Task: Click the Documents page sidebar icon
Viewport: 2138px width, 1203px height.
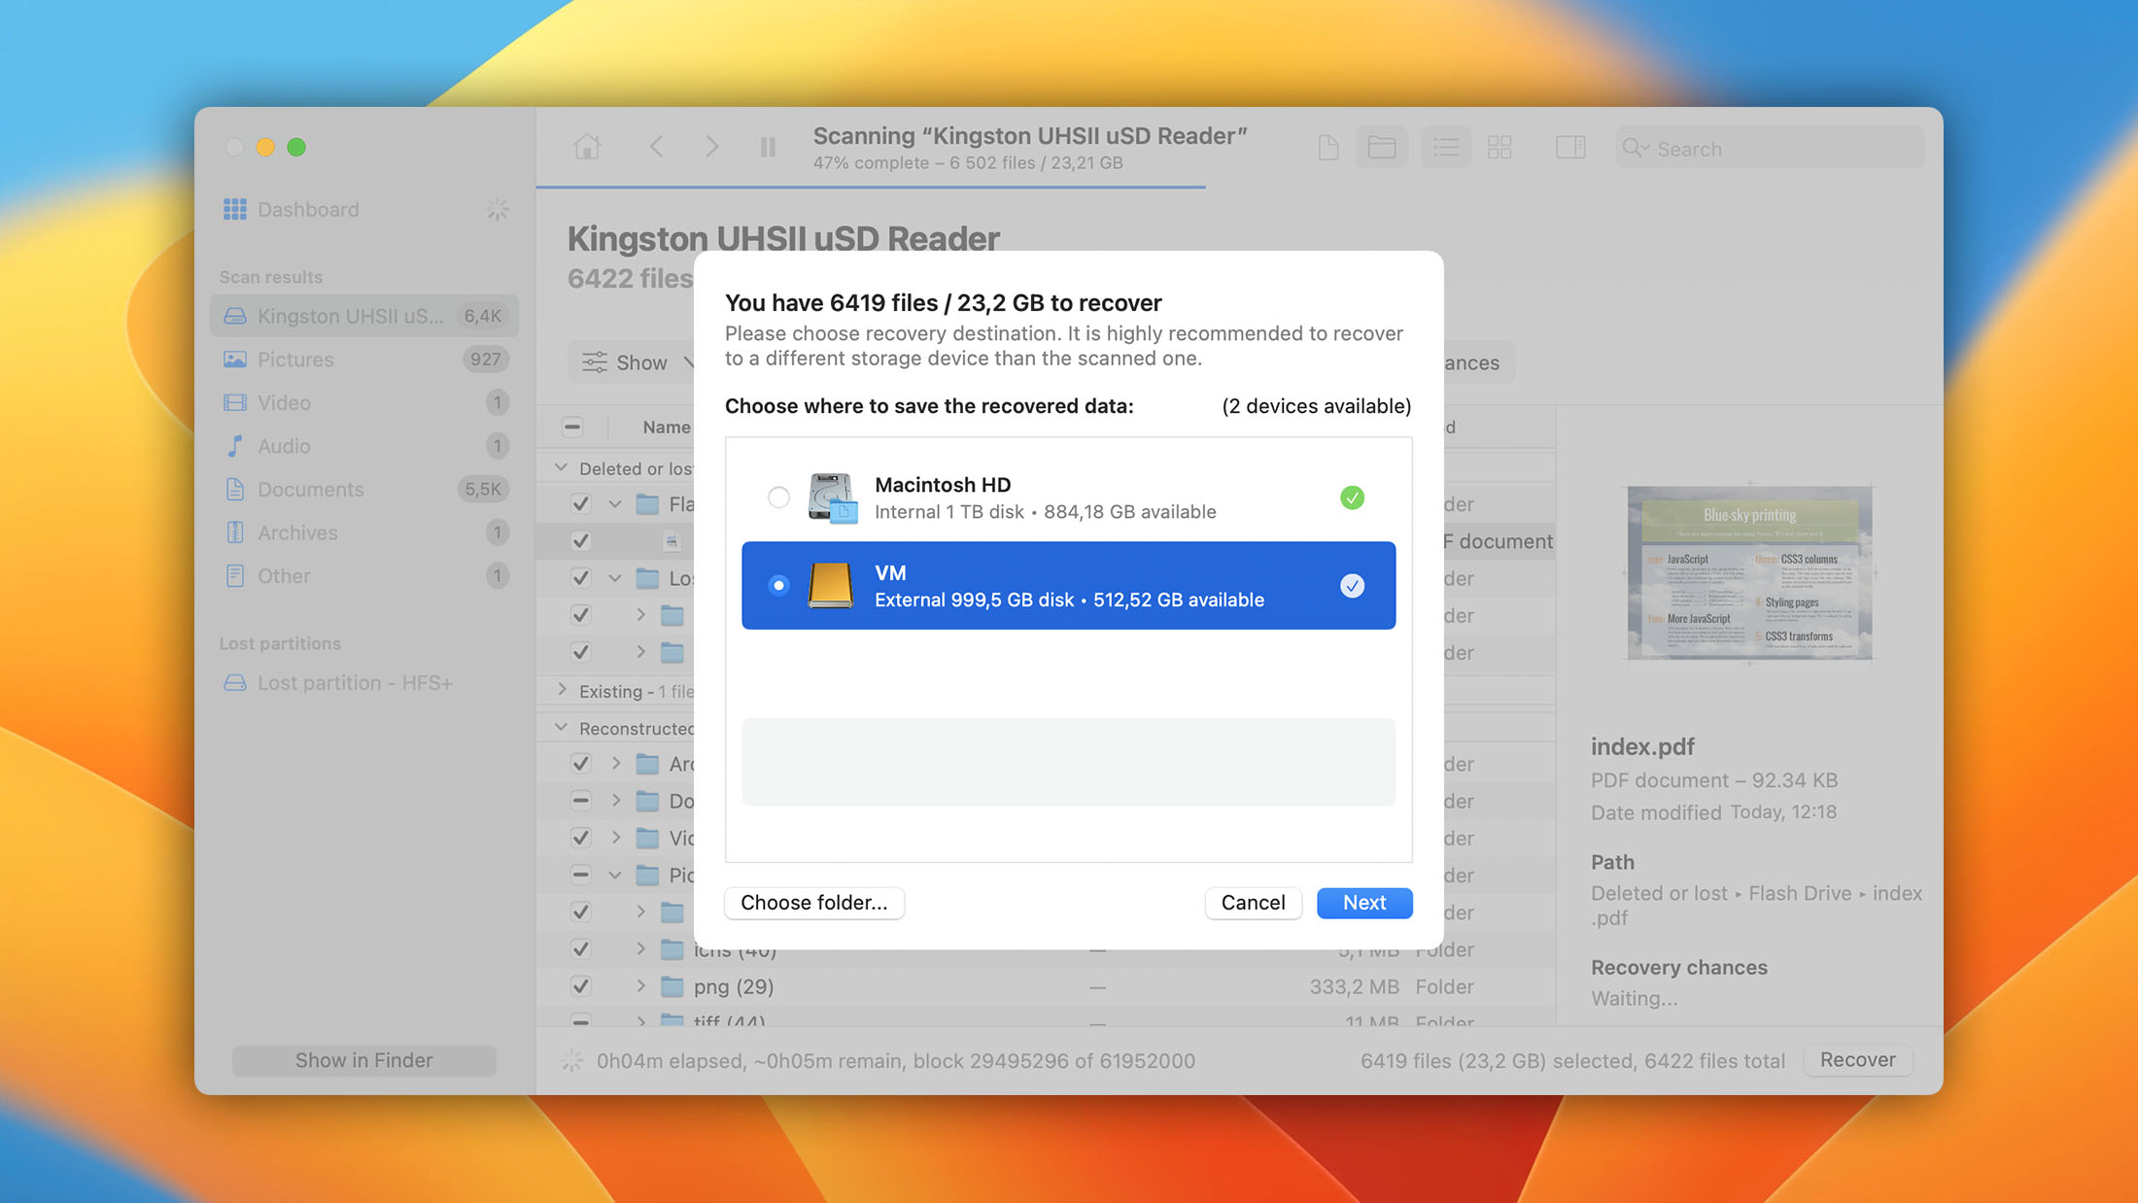Action: tap(234, 489)
